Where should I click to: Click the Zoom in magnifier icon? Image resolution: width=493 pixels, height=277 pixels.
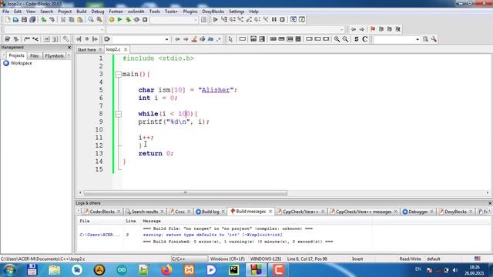pyautogui.click(x=337, y=39)
